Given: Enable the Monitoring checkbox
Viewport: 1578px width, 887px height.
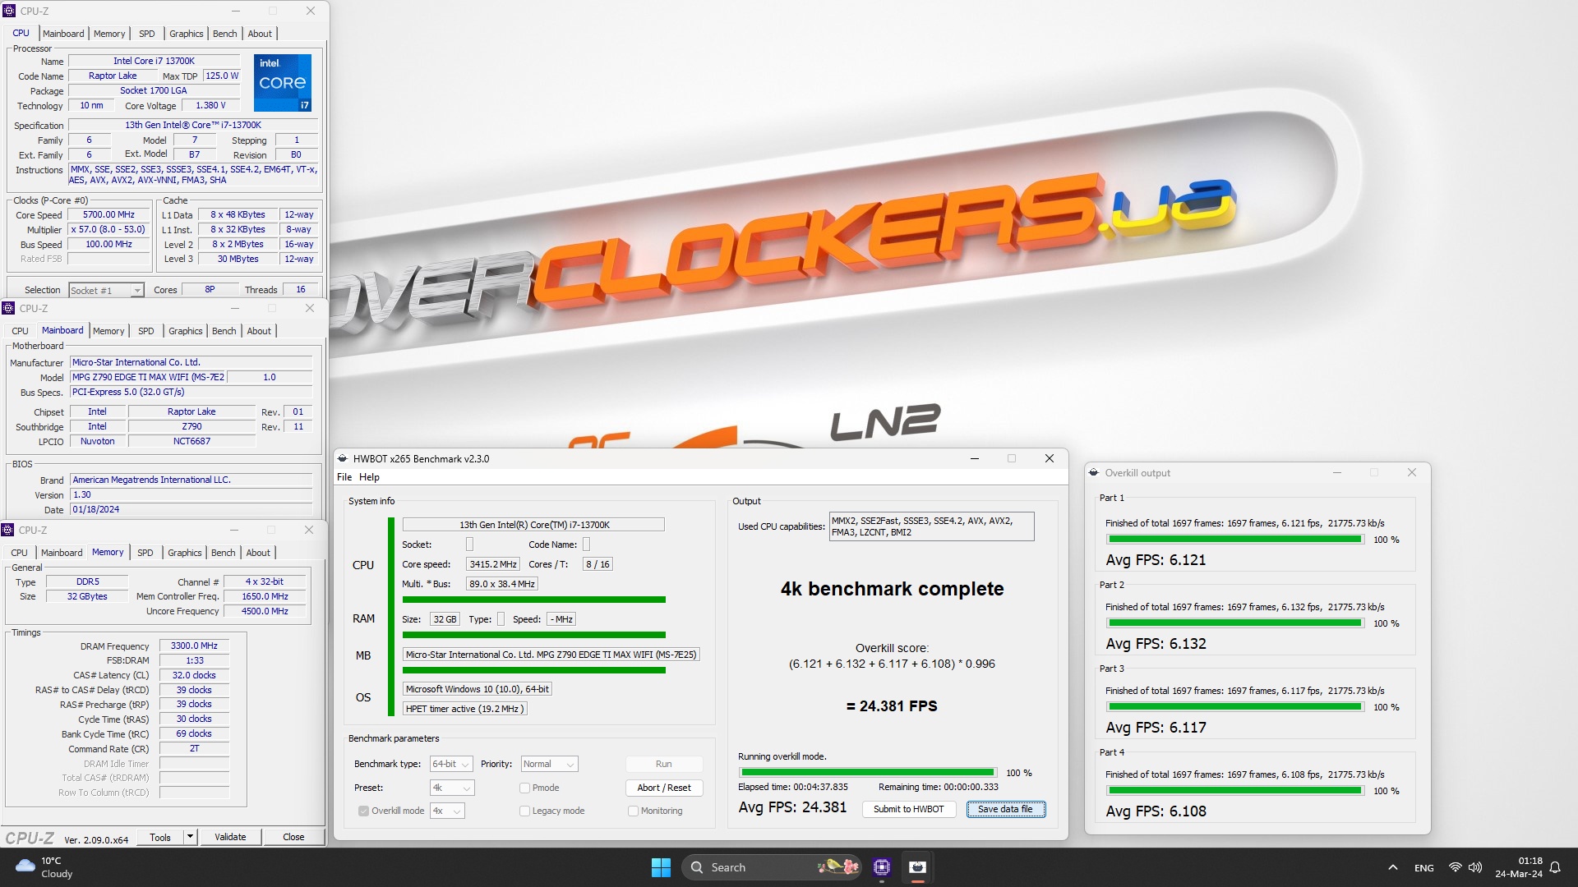Looking at the screenshot, I should [x=633, y=811].
